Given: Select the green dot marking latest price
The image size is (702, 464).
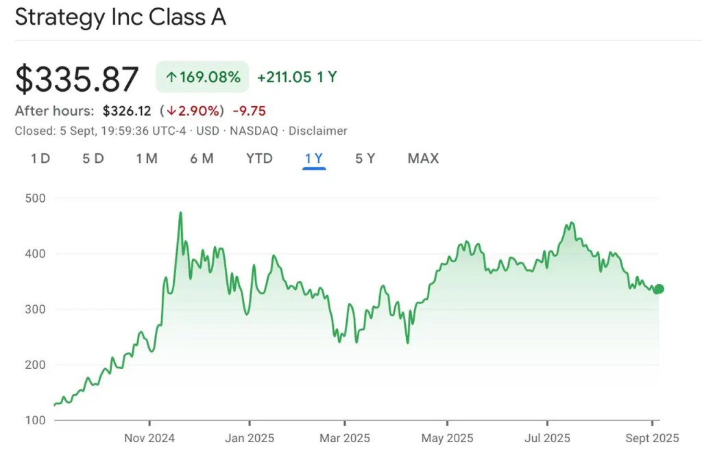Looking at the screenshot, I should tap(659, 288).
